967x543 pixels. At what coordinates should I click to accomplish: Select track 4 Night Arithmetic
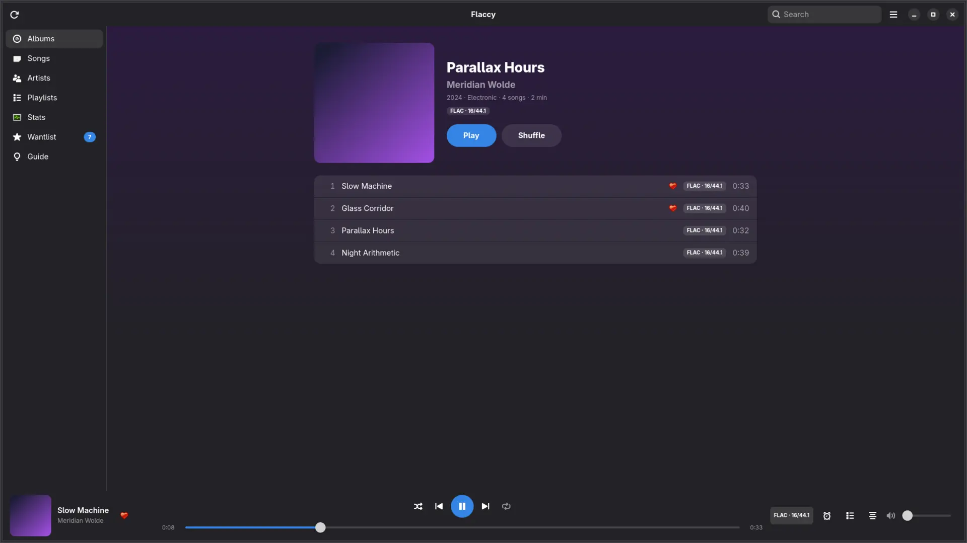535,253
